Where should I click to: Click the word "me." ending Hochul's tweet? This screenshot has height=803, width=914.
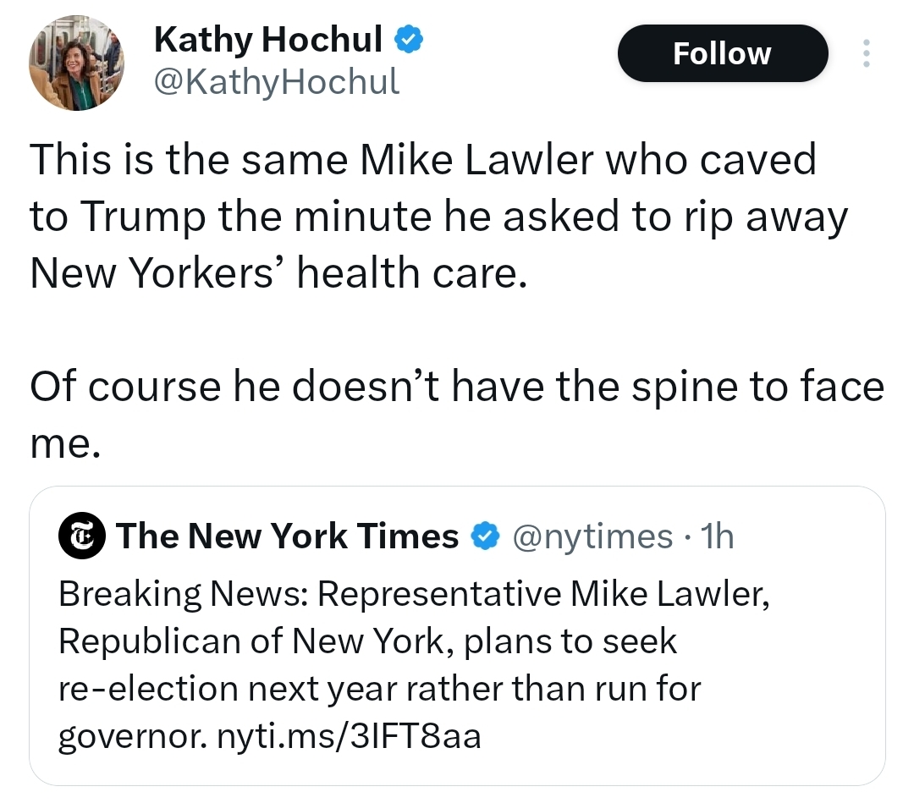[x=65, y=444]
